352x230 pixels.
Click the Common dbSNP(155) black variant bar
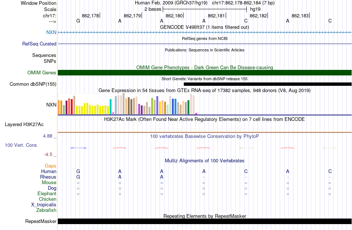coord(268,84)
